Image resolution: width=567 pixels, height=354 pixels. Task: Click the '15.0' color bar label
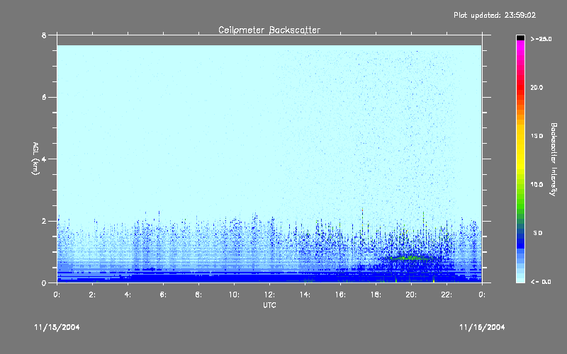pos(537,136)
